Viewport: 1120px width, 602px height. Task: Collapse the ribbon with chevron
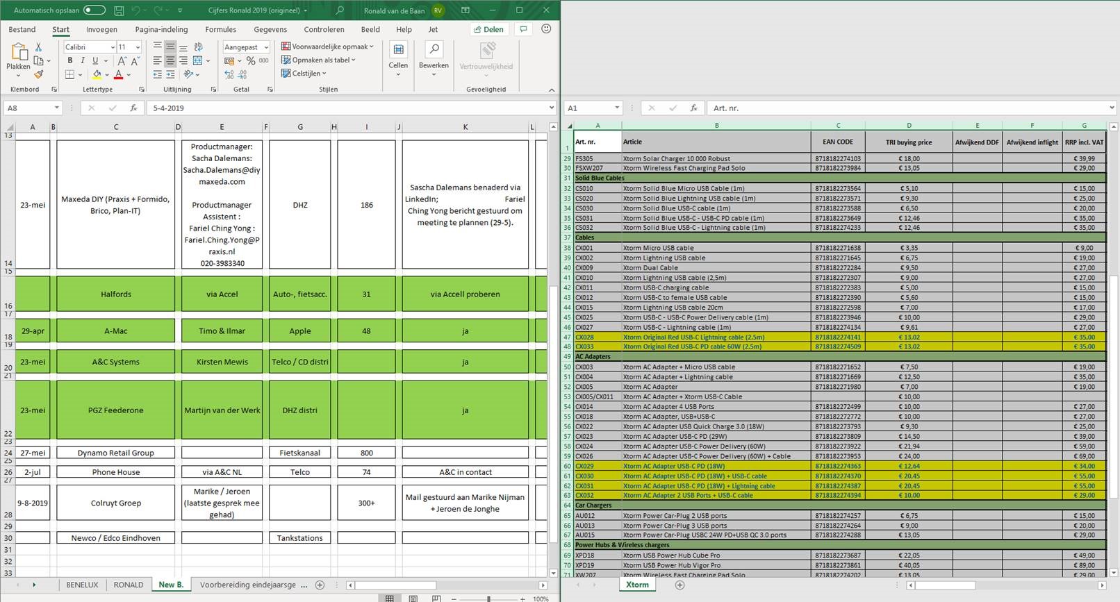(x=552, y=90)
